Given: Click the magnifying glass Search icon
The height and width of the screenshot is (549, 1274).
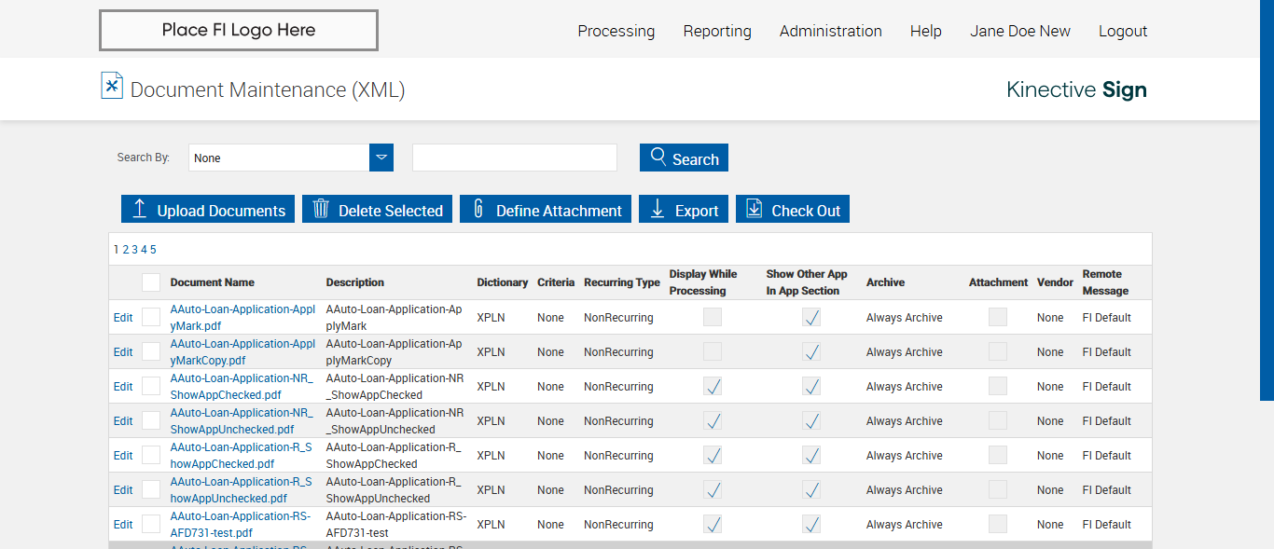Looking at the screenshot, I should click(x=658, y=157).
